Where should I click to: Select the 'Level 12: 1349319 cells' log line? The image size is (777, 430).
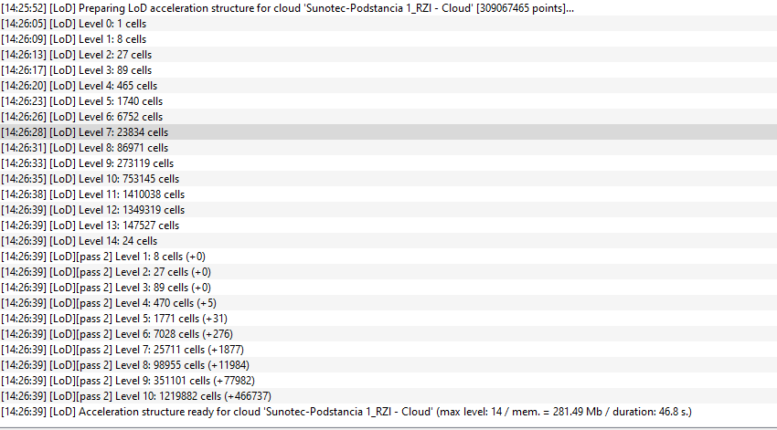pyautogui.click(x=93, y=210)
